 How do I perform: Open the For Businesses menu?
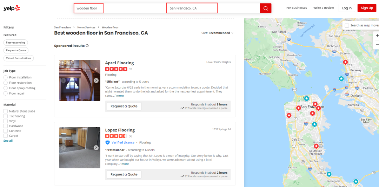(297, 8)
